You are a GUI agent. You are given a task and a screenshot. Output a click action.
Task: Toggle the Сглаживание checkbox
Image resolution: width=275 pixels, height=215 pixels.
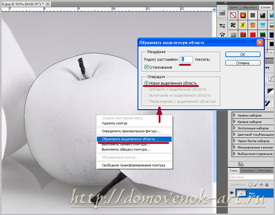coord(147,67)
